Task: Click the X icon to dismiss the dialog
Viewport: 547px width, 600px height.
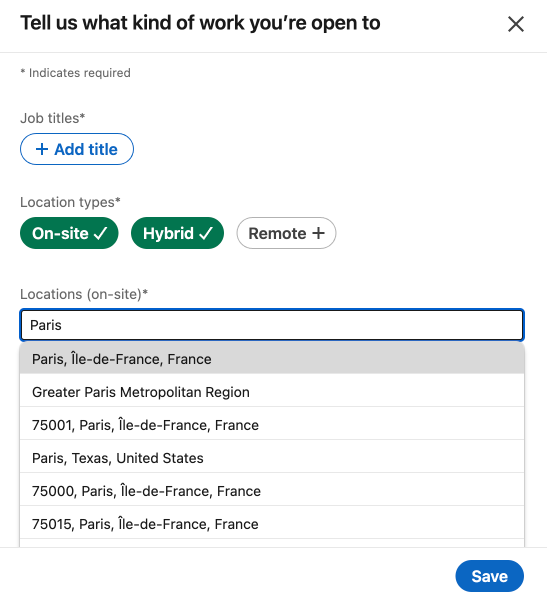Action: (515, 24)
